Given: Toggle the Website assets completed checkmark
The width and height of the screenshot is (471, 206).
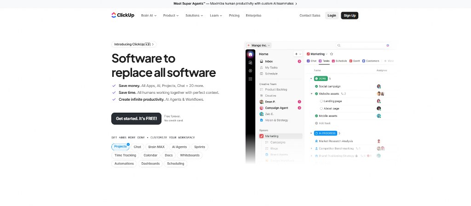Looking at the screenshot, I should (316, 94).
